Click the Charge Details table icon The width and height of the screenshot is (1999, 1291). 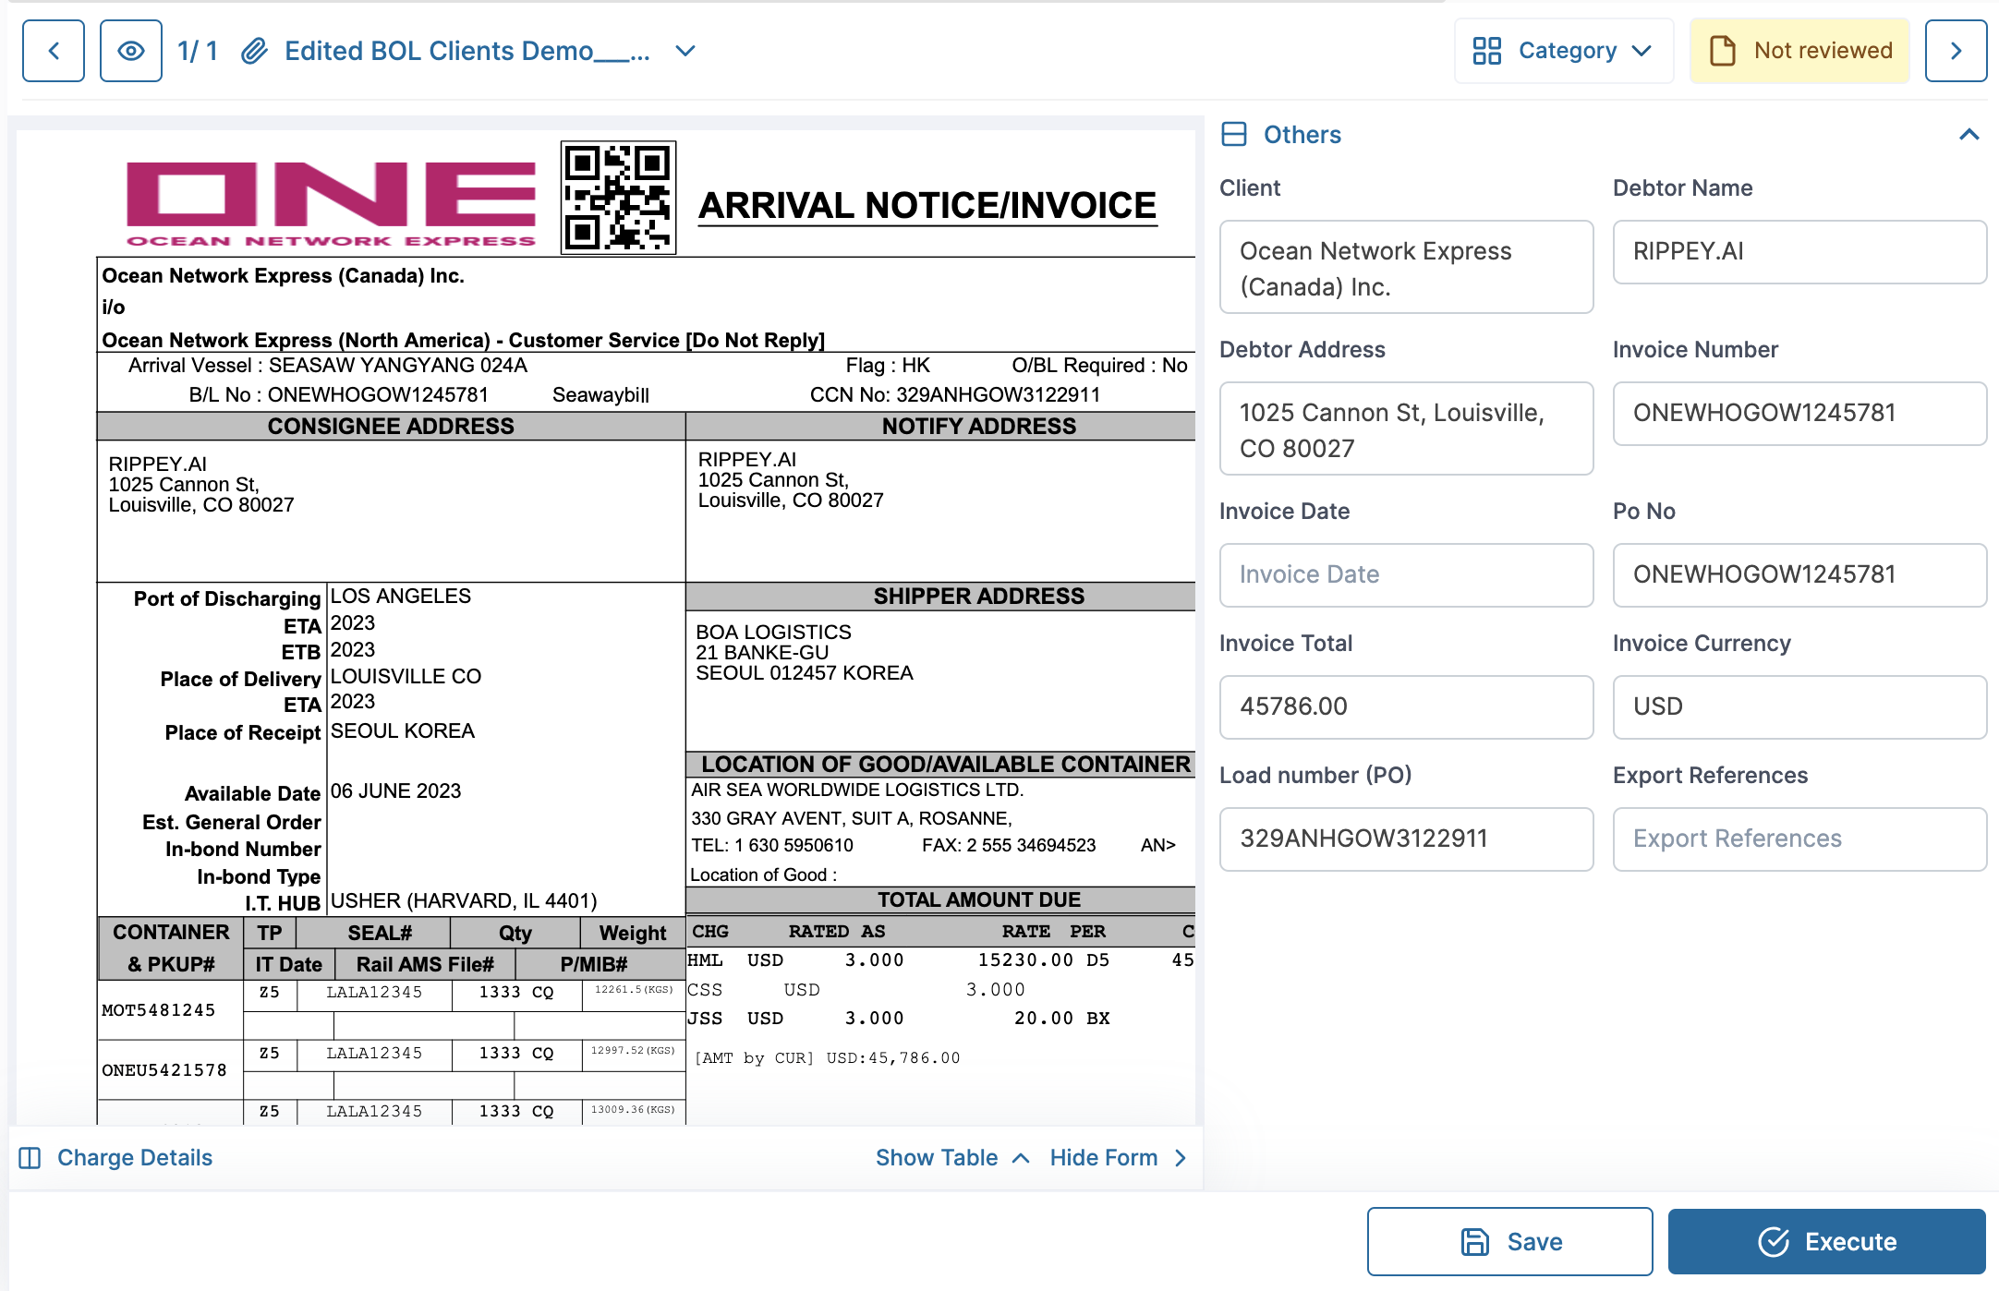pyautogui.click(x=30, y=1158)
